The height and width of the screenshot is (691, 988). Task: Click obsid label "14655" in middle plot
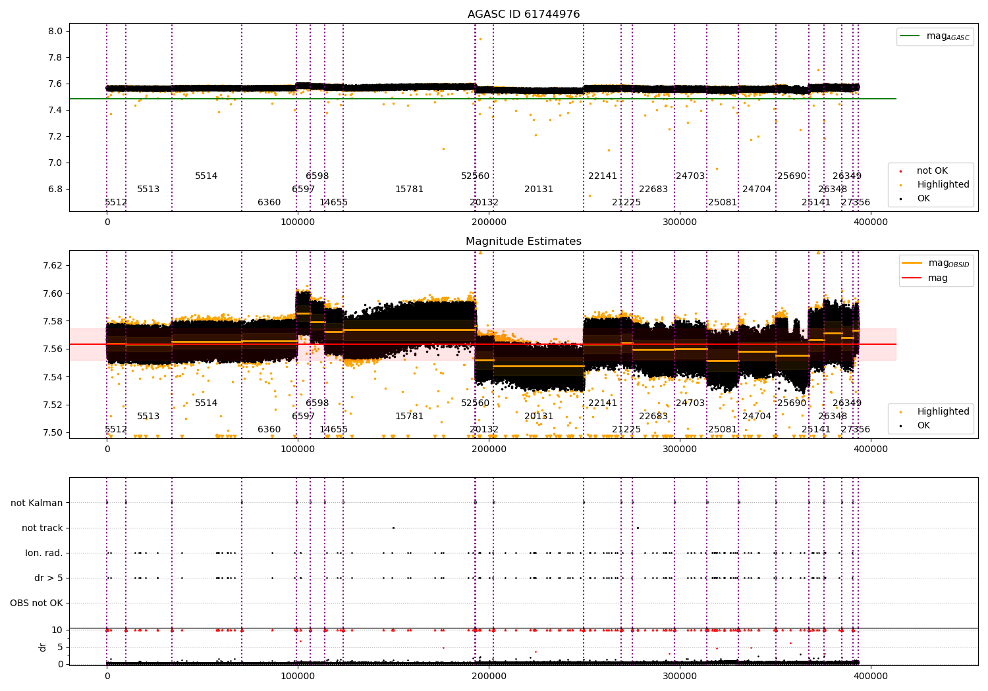(x=334, y=430)
